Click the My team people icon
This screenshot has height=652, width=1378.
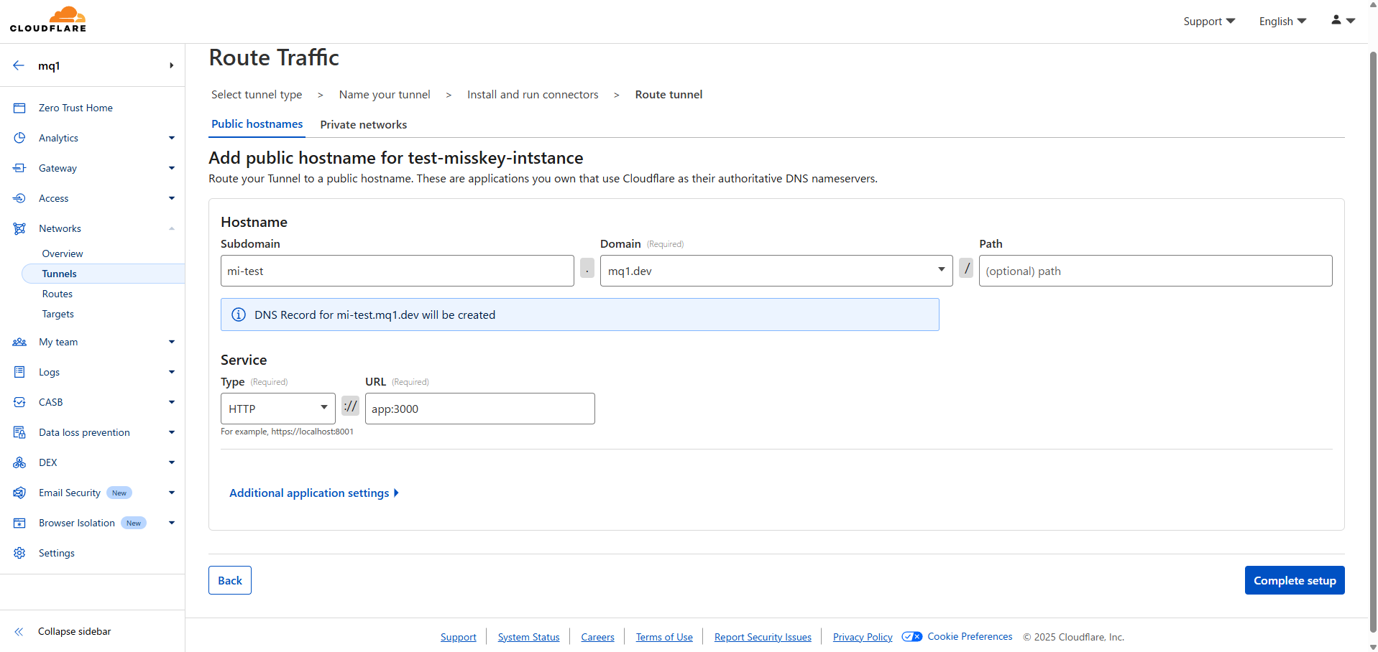(x=19, y=342)
